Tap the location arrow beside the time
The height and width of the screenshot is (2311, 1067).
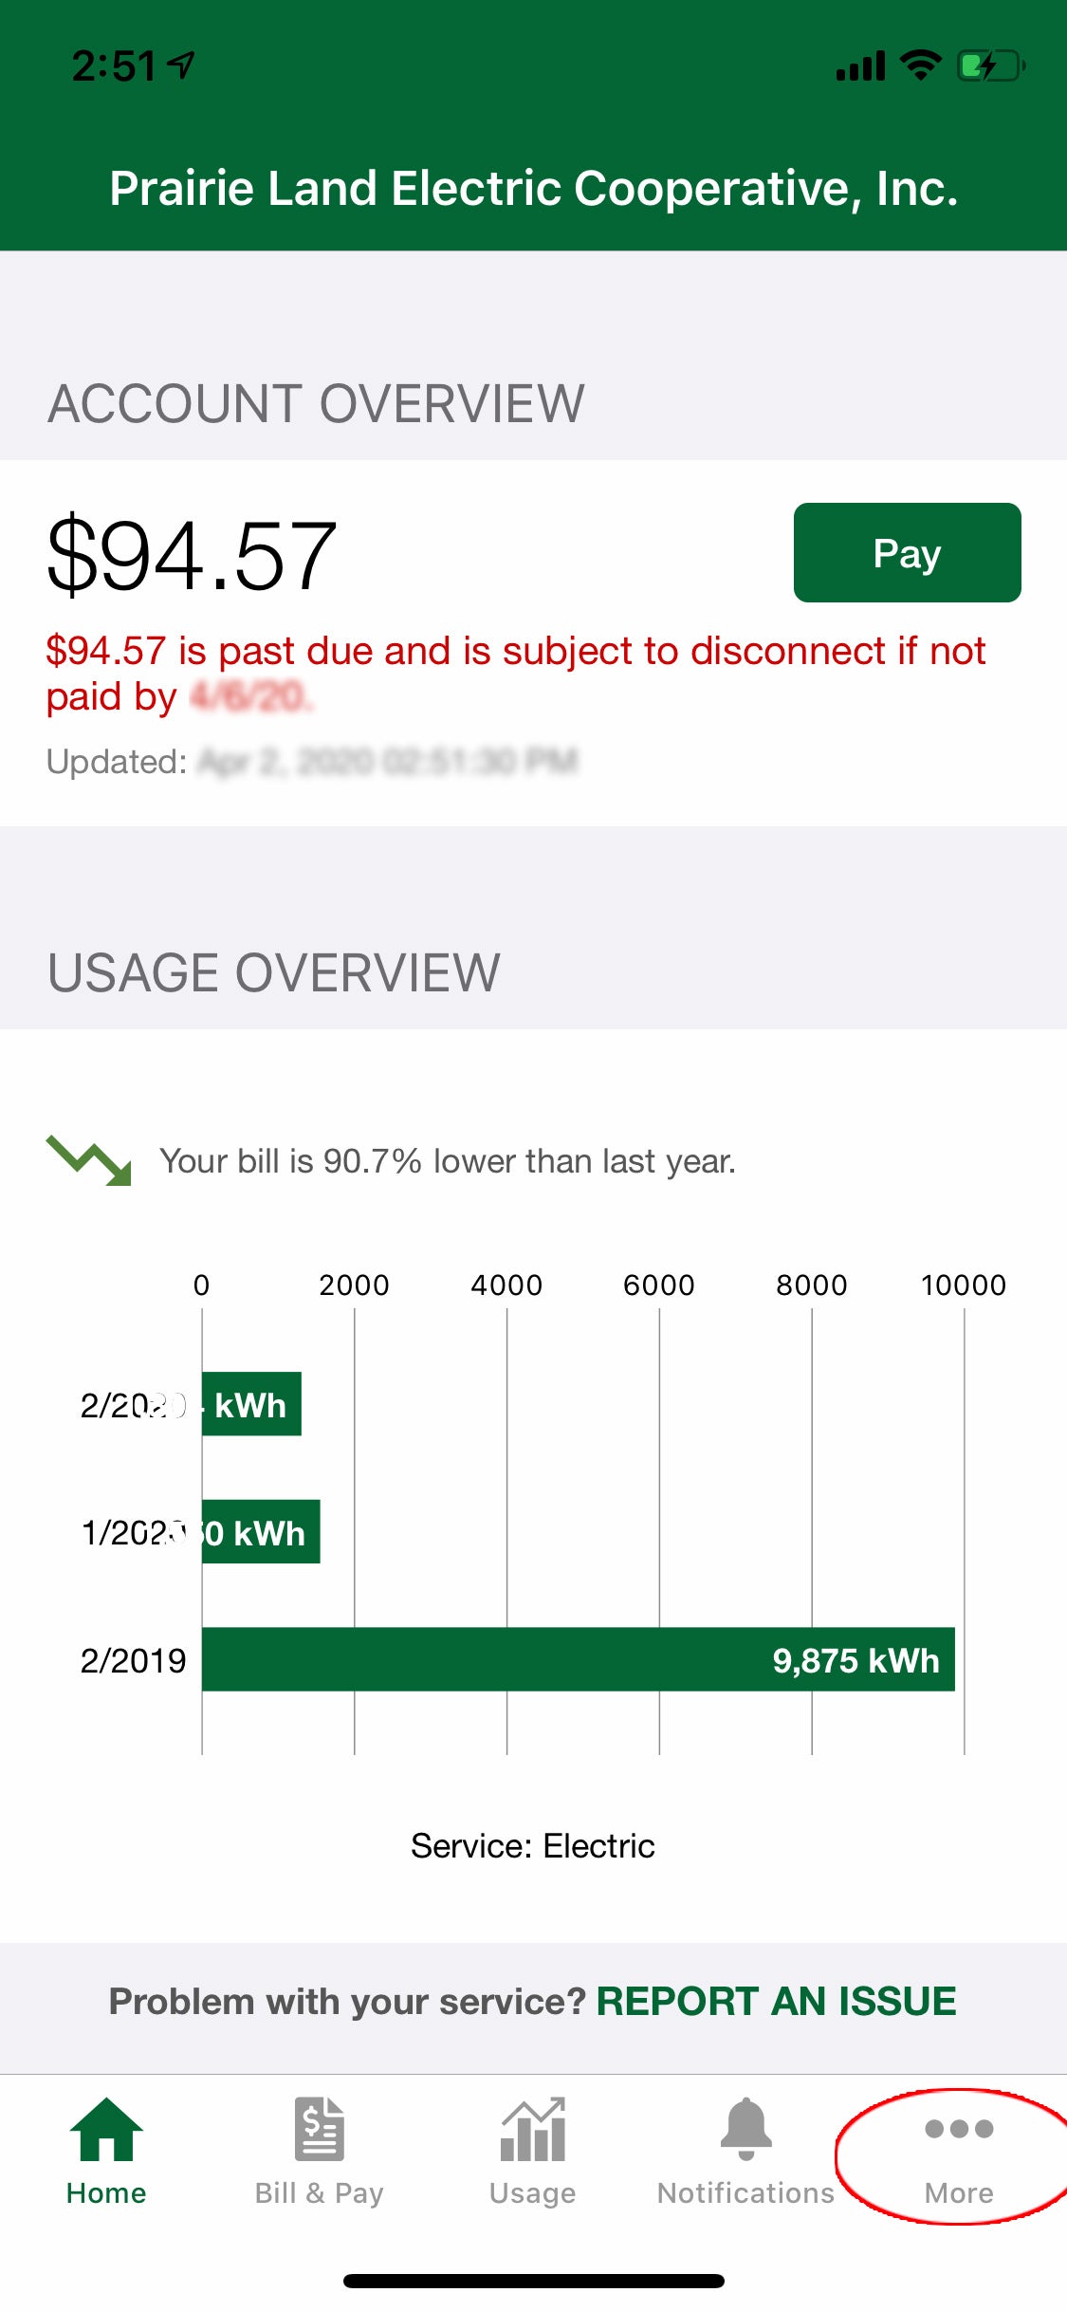click(181, 65)
